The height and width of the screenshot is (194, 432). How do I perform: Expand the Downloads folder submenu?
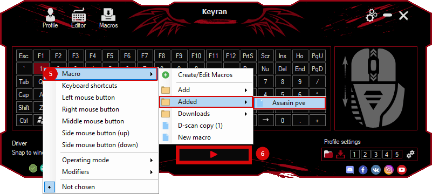click(245, 114)
